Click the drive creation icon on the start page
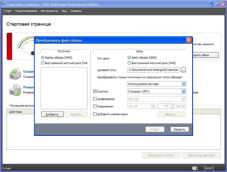The height and width of the screenshot is (172, 227). [15, 74]
